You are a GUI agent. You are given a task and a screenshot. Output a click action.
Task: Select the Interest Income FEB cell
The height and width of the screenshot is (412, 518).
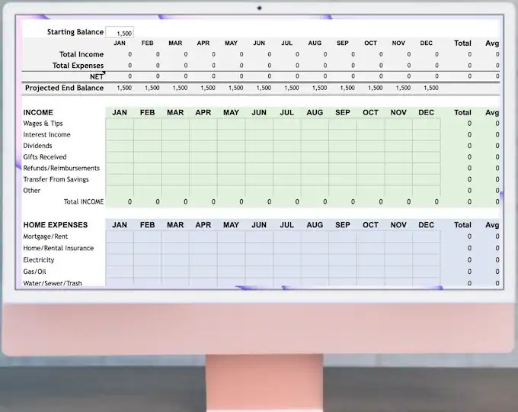(147, 135)
